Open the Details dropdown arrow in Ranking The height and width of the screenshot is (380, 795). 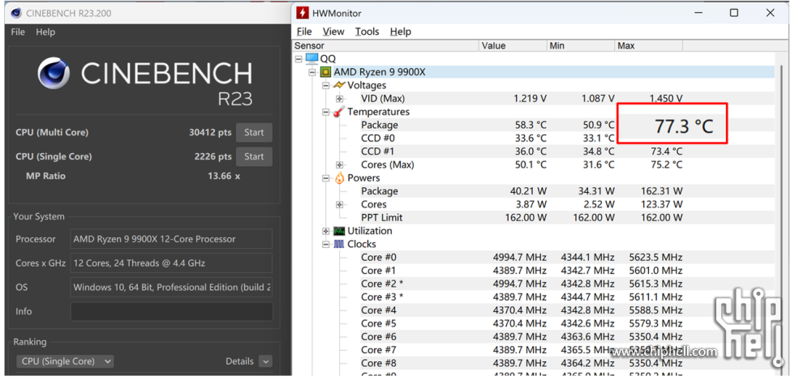[x=265, y=361]
